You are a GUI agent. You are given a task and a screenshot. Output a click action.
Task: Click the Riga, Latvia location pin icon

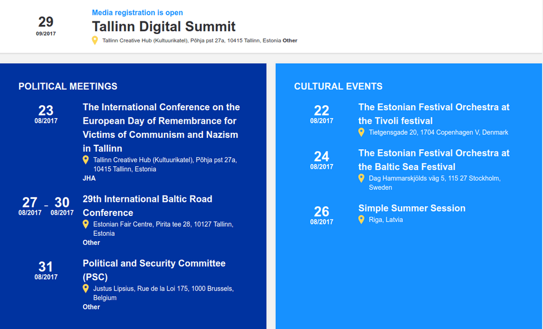click(x=361, y=219)
